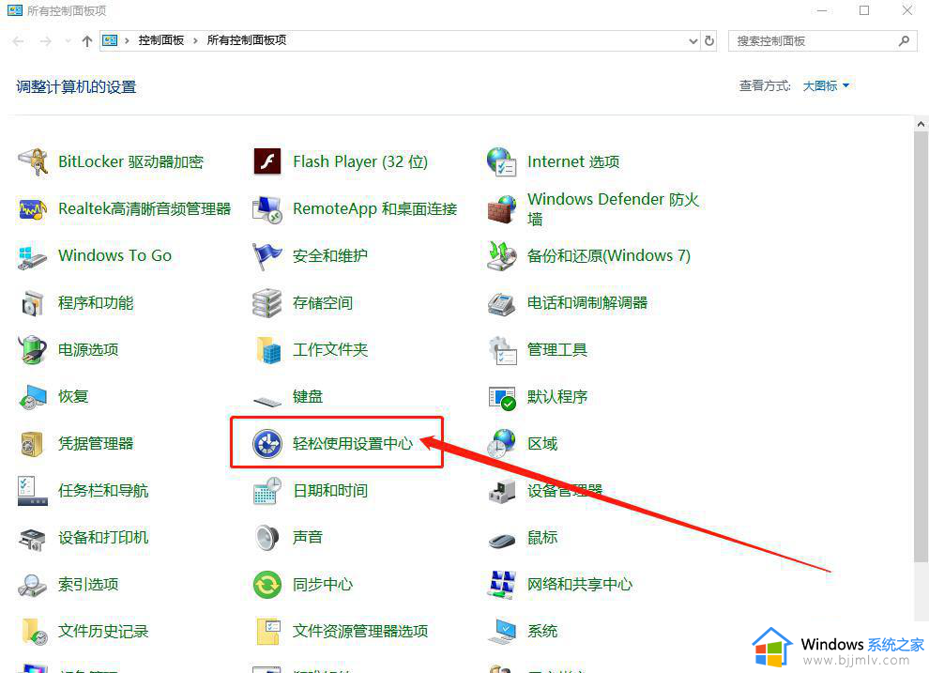The image size is (929, 673).
Task: Click the 鼠标 mouse icon
Action: pyautogui.click(x=502, y=540)
